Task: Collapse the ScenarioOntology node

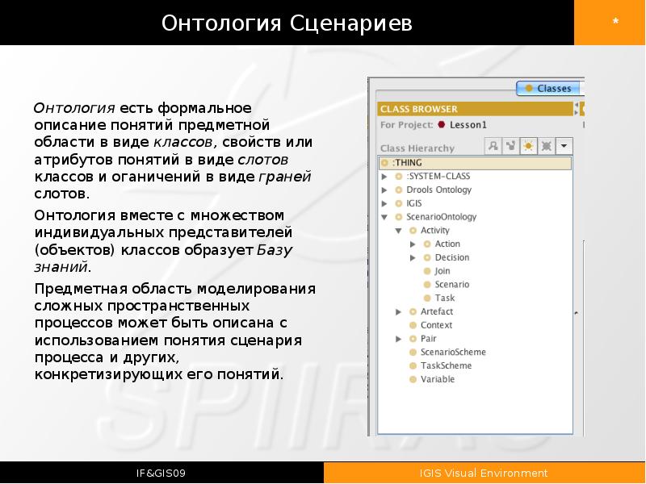Action: 384,217
